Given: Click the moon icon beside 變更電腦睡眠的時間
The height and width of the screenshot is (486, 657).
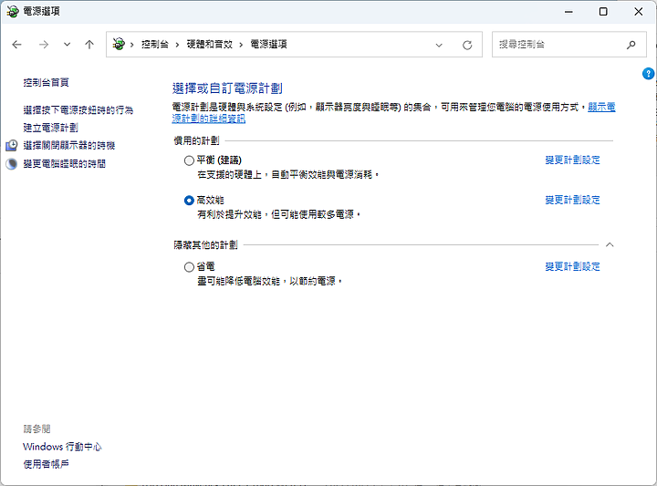Looking at the screenshot, I should 12,164.
